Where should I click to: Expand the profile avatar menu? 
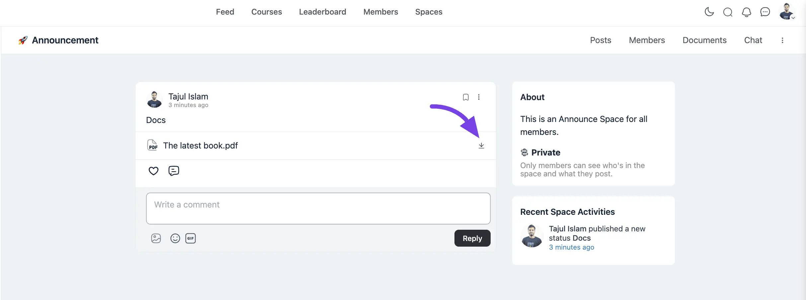tap(787, 12)
